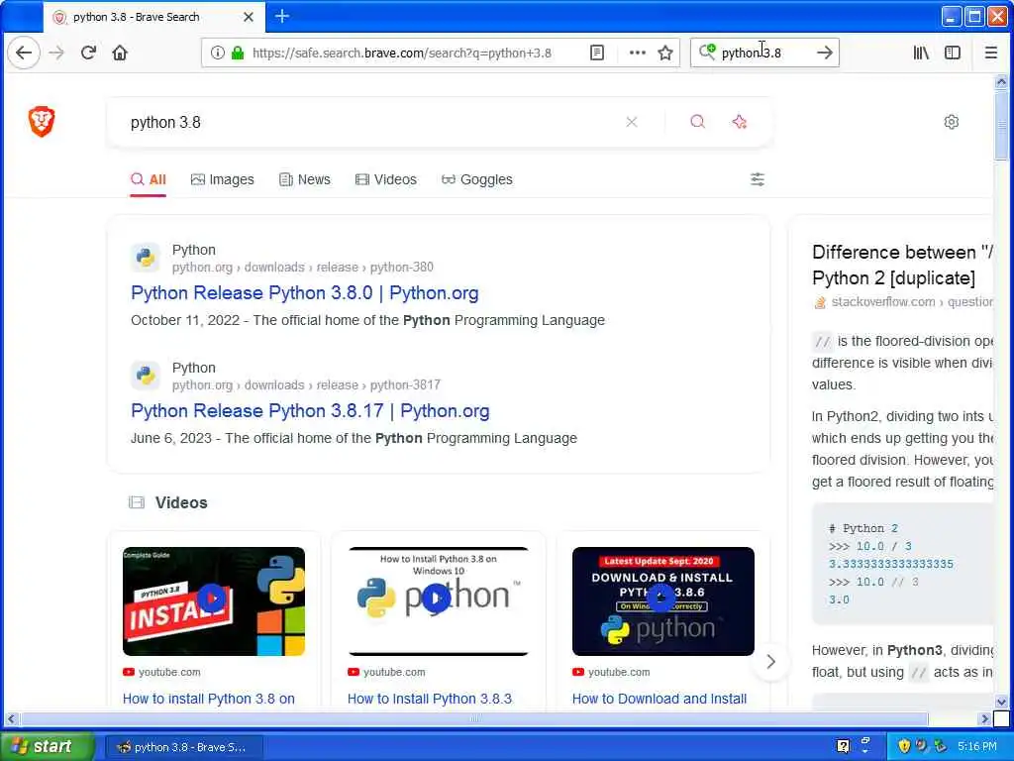Click the help icon in system tray
The height and width of the screenshot is (761, 1014).
pos(843,747)
